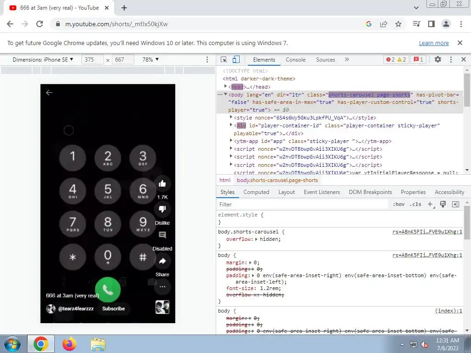The image size is (471, 353).
Task: Subscribe to tearz4fearzzz channel
Action: [113, 308]
